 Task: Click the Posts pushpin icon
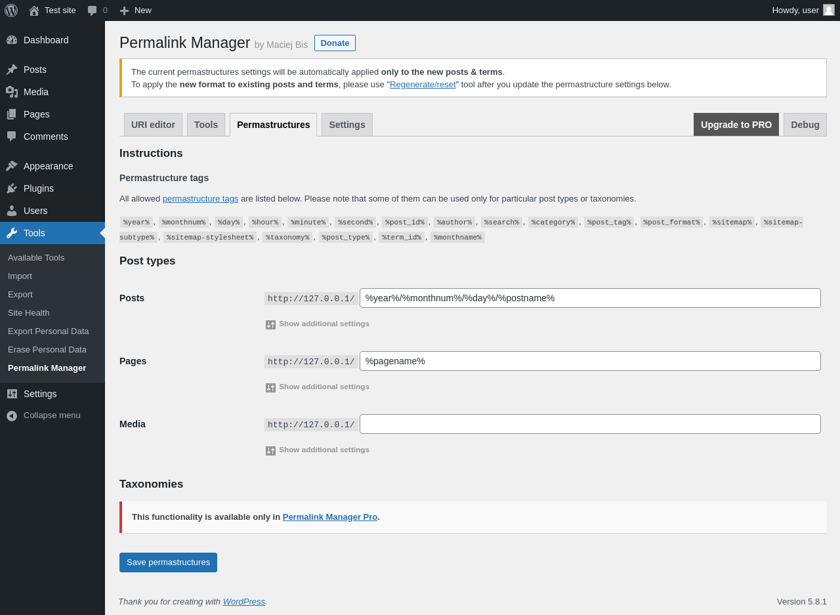(x=12, y=70)
